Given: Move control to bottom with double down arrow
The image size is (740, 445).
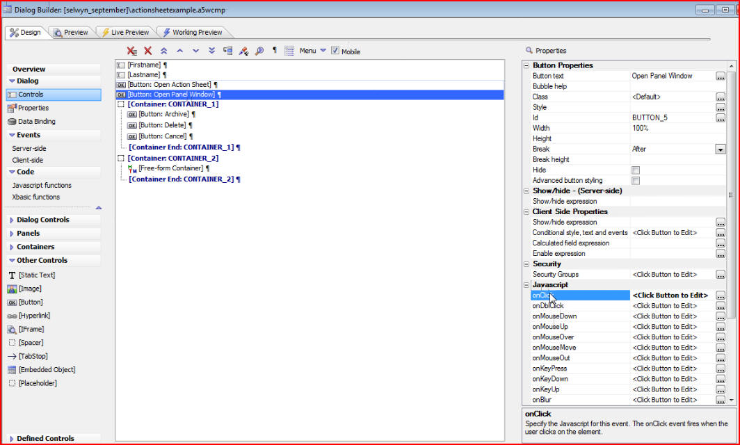Looking at the screenshot, I should point(212,51).
